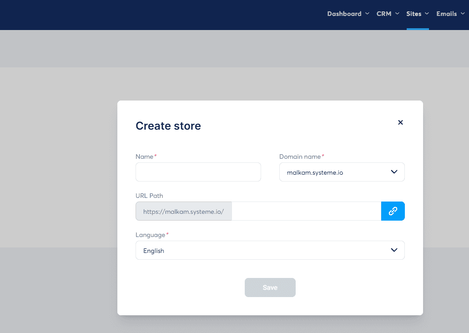469x333 pixels.
Task: Expand the Sites menu chevron
Action: pyautogui.click(x=427, y=14)
